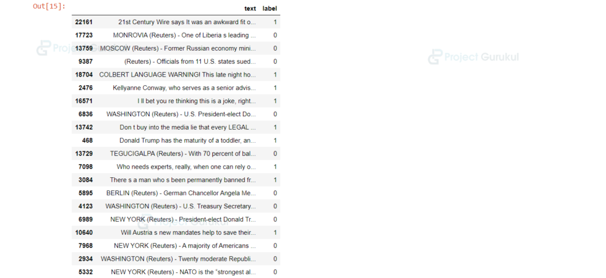Click the label value in row 5332
This screenshot has width=606, height=278.
(x=275, y=272)
